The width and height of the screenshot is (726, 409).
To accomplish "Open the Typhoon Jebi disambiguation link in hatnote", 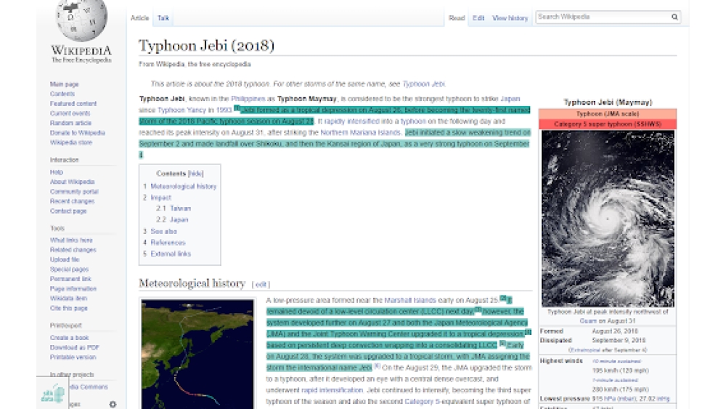I will pos(423,84).
